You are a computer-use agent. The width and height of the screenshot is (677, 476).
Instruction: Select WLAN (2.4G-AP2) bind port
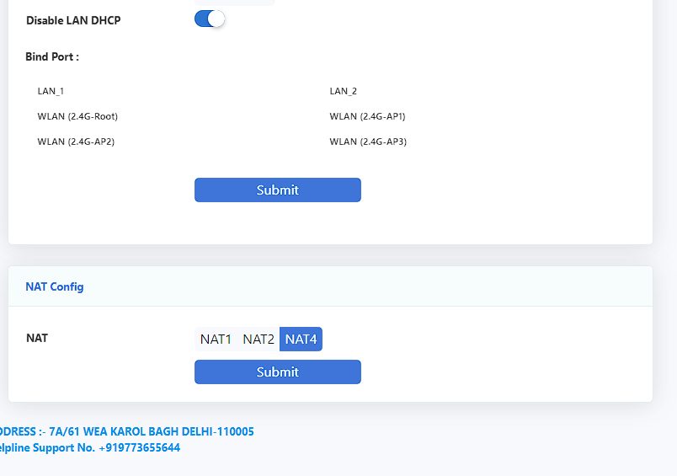point(76,142)
